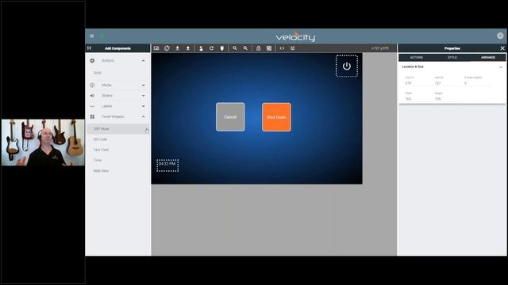508x285 pixels.
Task: Click the code brackets toolbar icon
Action: coord(282,48)
